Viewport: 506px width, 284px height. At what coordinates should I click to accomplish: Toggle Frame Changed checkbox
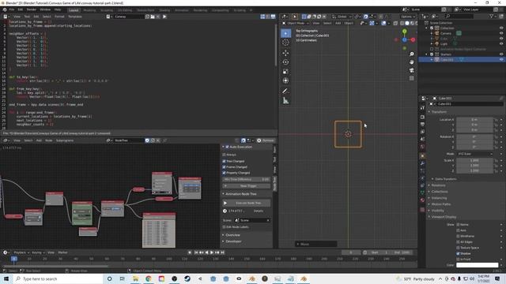pos(224,166)
